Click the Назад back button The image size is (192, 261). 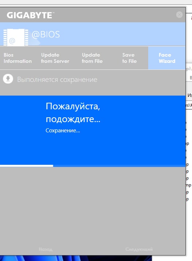coord(46,249)
